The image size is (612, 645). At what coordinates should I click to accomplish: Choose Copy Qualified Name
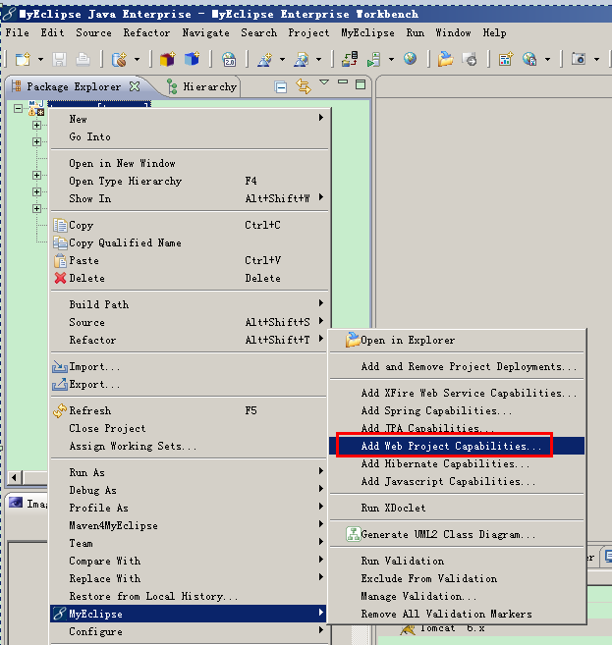tap(190, 243)
